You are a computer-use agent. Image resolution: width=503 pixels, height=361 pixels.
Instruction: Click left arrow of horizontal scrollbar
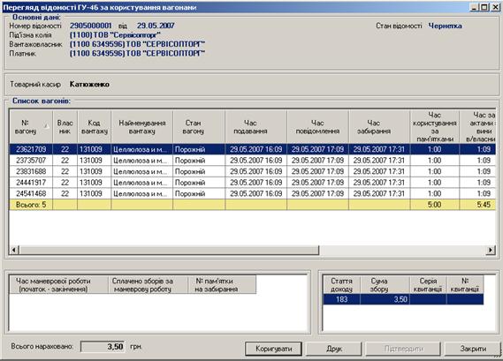click(14, 250)
